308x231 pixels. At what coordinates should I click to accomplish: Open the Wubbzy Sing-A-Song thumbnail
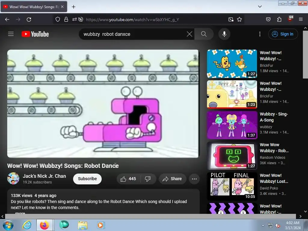pos(232,125)
